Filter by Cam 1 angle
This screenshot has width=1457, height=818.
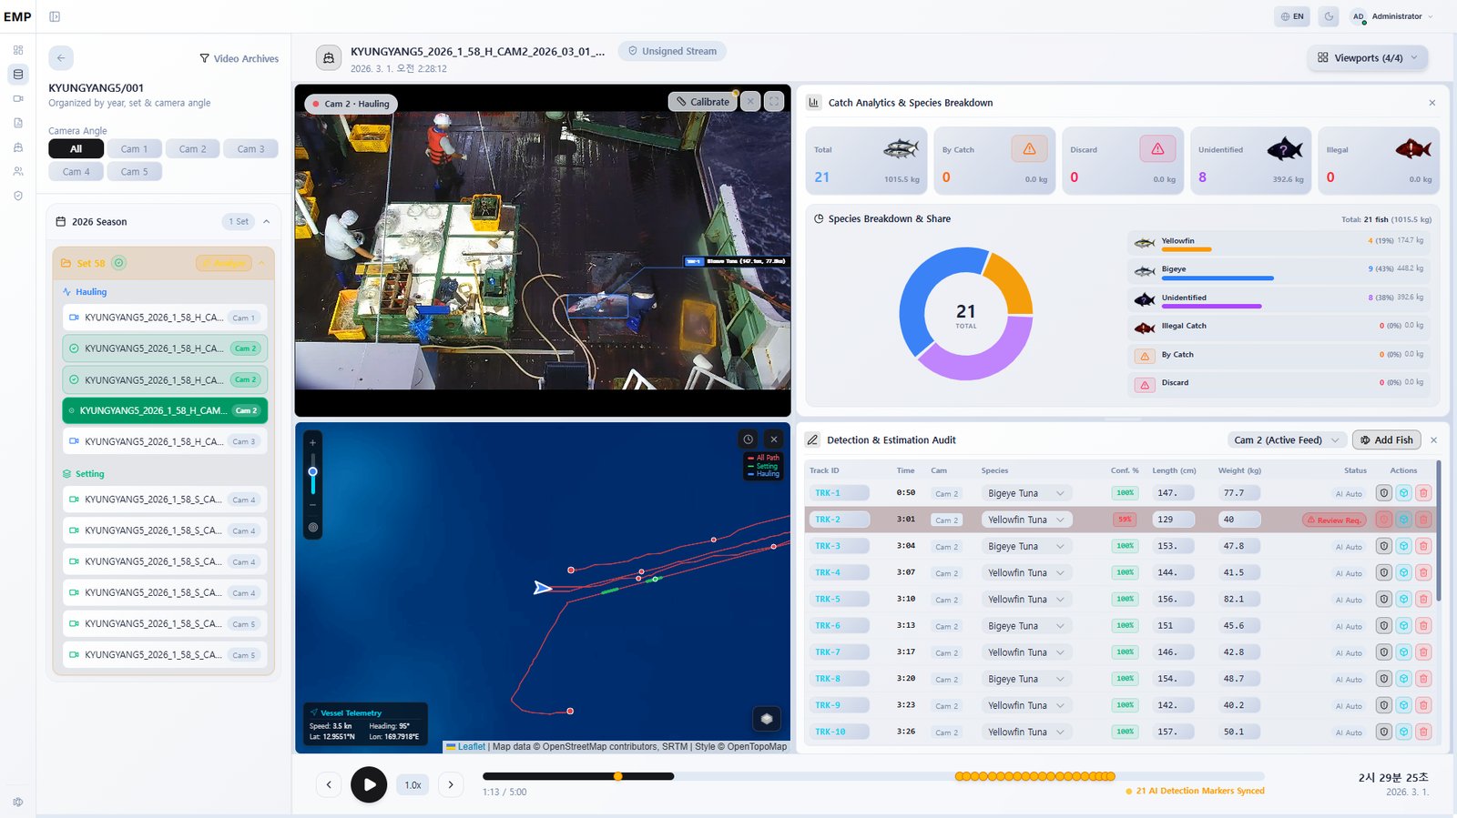(x=134, y=149)
